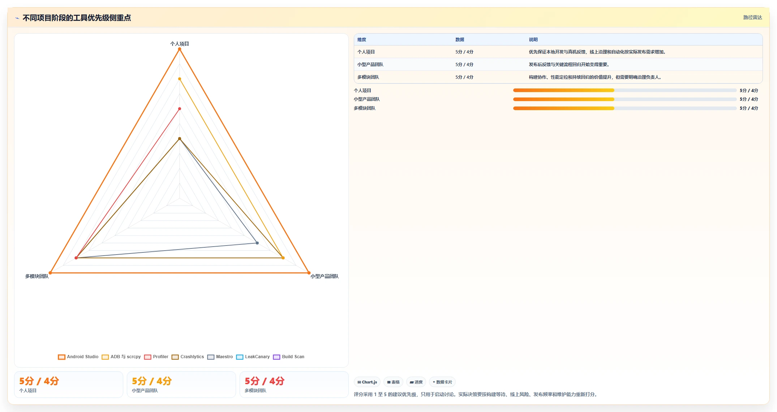Toggle the Build Scan legend entry

click(288, 357)
